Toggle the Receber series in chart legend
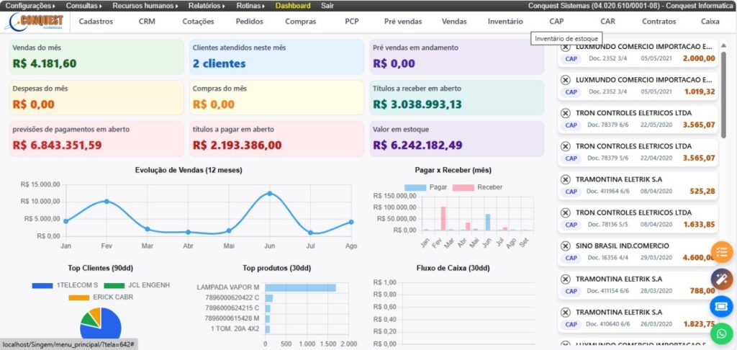Image resolution: width=737 pixels, height=350 pixels. click(x=464, y=187)
